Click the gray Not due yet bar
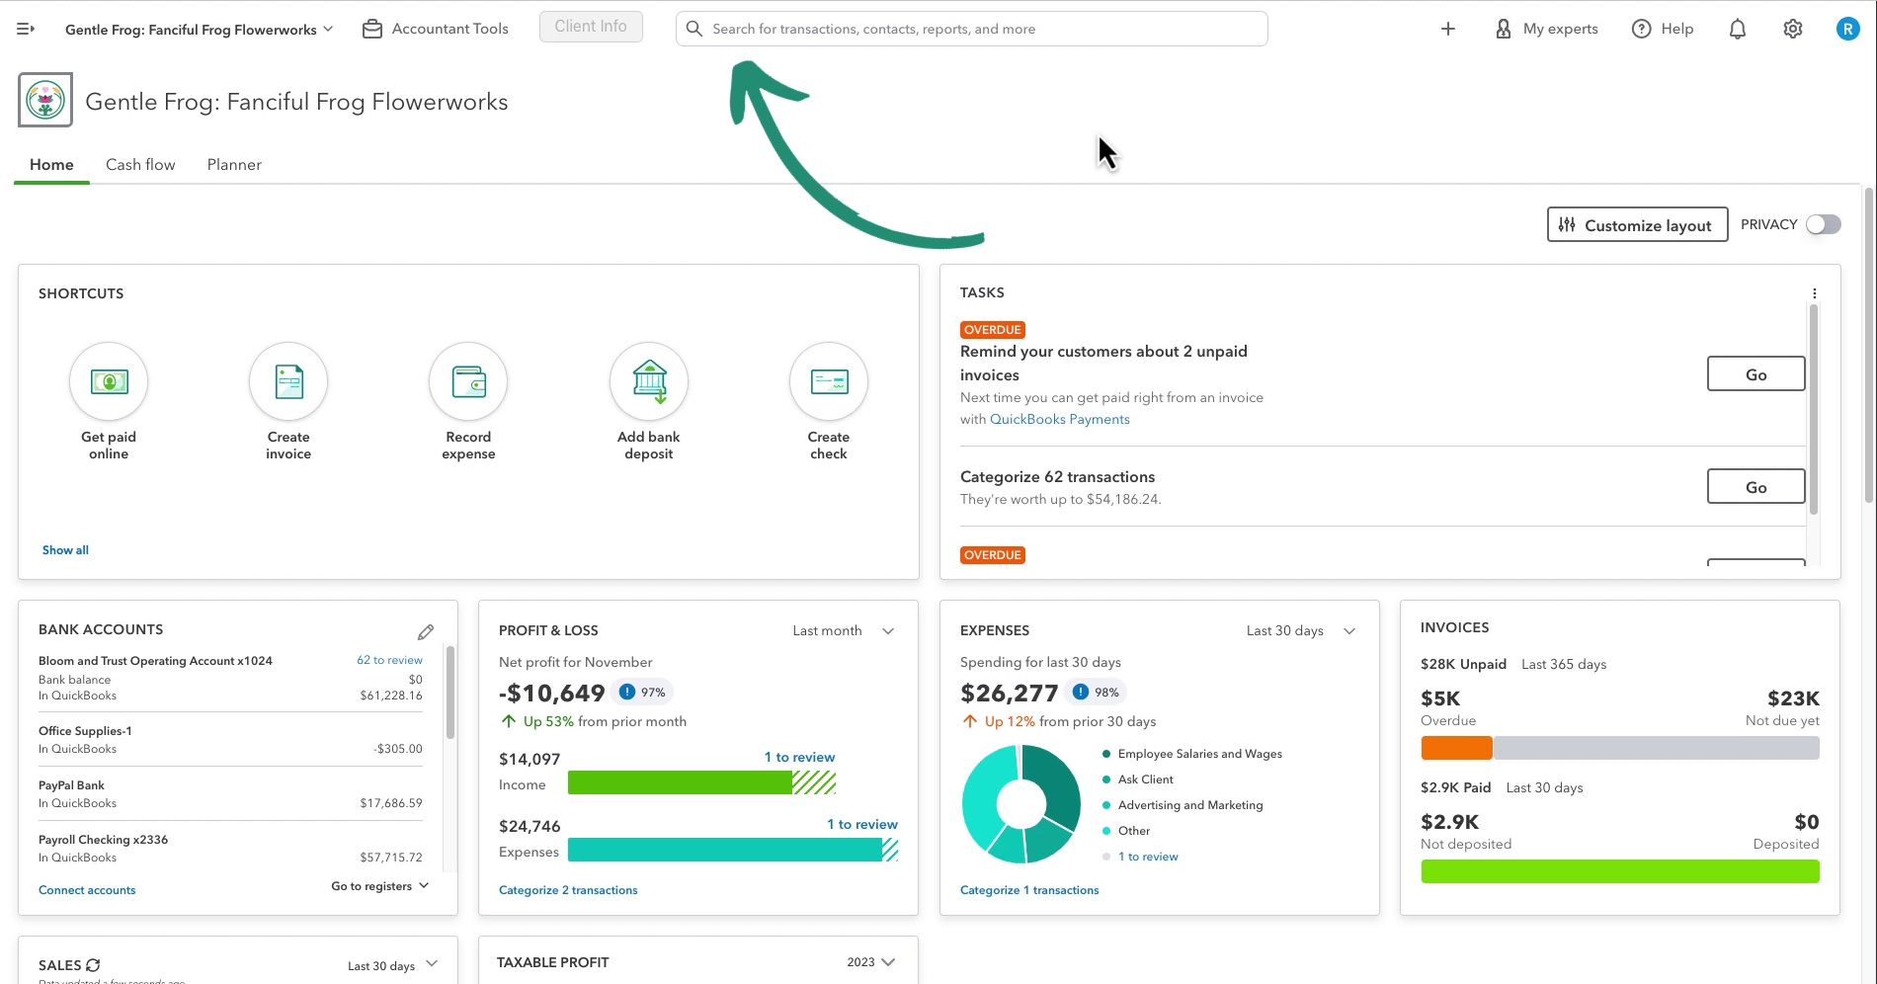 [x=1656, y=748]
